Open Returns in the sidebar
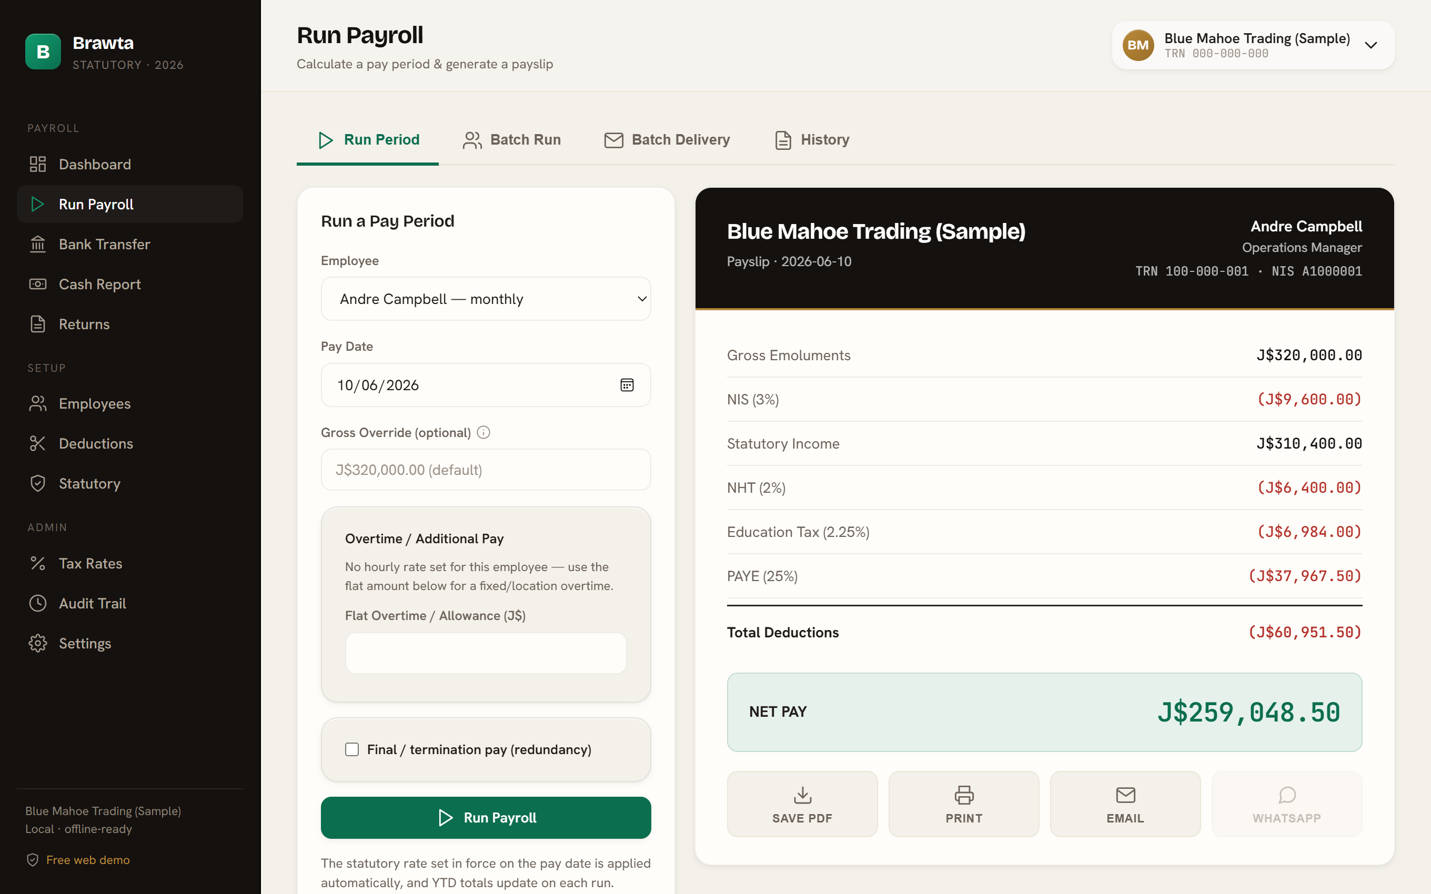 pos(129,324)
